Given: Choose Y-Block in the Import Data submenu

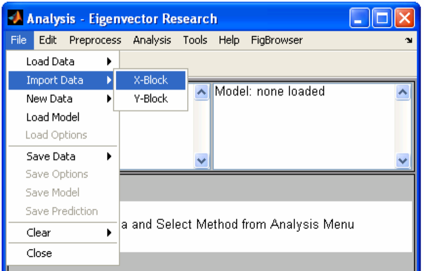Looking at the screenshot, I should [150, 99].
